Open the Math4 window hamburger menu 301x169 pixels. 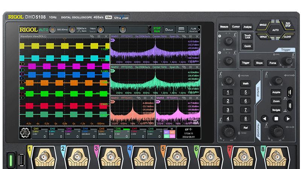tap(190, 98)
